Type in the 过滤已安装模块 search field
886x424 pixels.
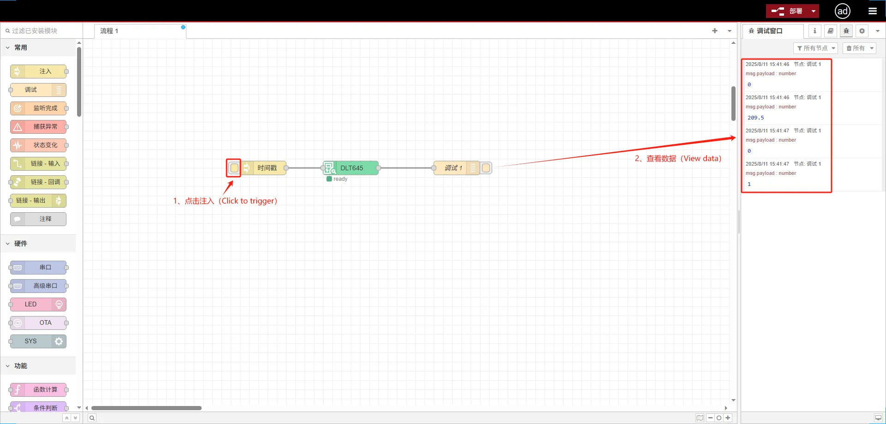coord(42,31)
